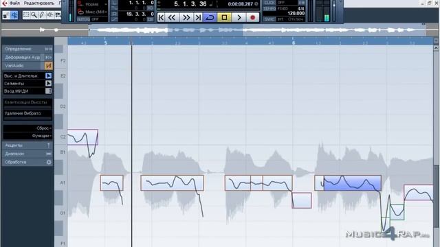
Task: Adjust Квантизация Высоты slider
Action: (x=27, y=108)
